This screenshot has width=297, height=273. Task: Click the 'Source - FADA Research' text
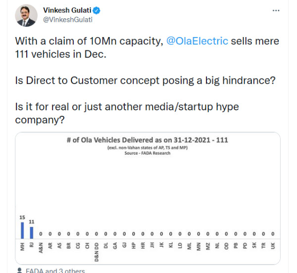147,153
